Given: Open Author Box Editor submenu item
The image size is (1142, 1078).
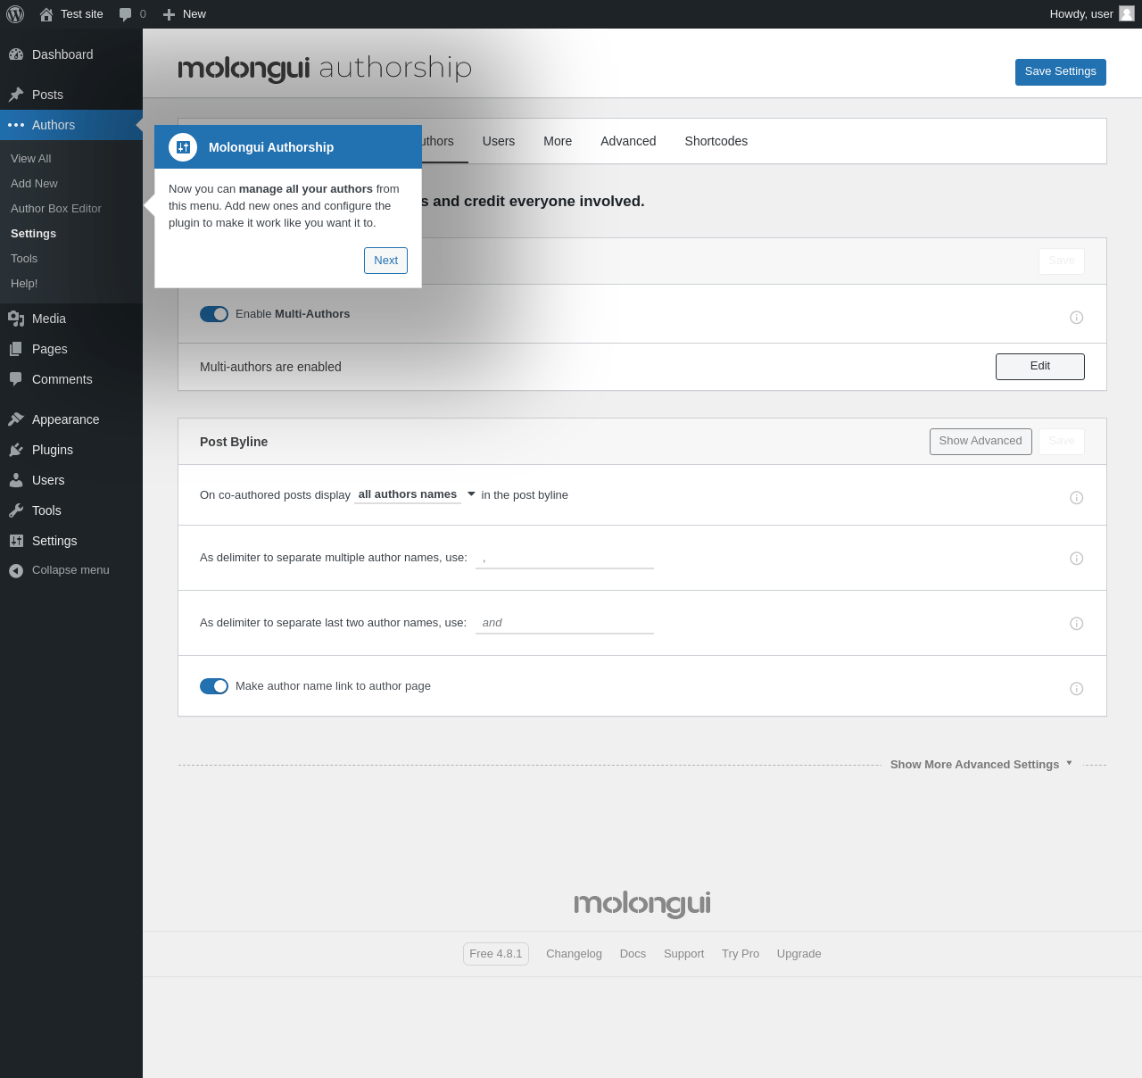Looking at the screenshot, I should pos(56,209).
